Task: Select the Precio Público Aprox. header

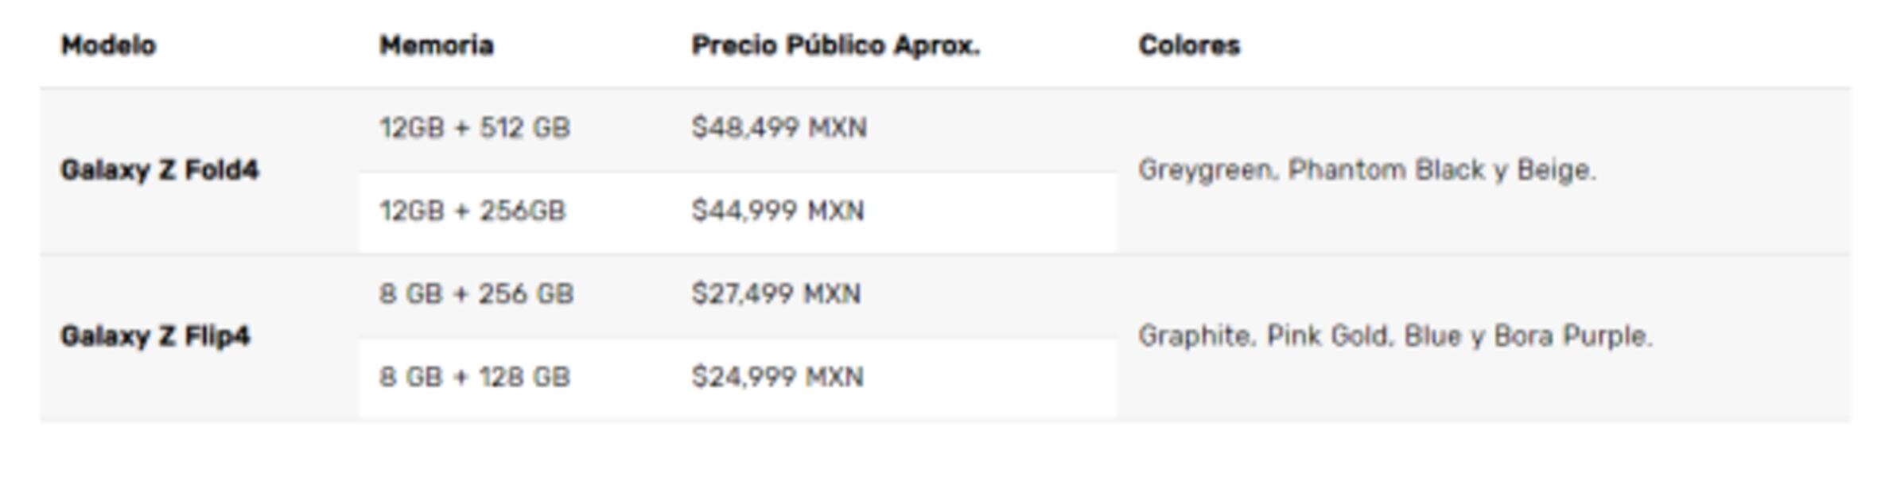Action: tap(835, 45)
